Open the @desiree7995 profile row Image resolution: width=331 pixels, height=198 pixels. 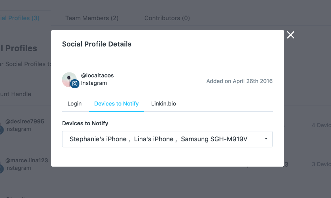click(25, 125)
